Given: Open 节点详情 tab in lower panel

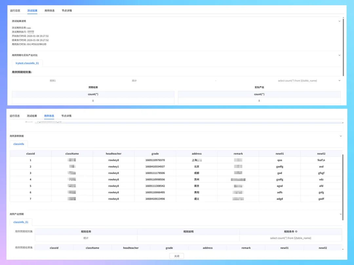Looking at the screenshot, I should pyautogui.click(x=66, y=116).
